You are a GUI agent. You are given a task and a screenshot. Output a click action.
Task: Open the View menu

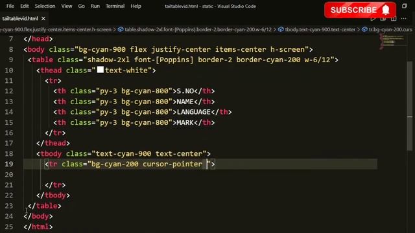pyautogui.click(x=67, y=6)
